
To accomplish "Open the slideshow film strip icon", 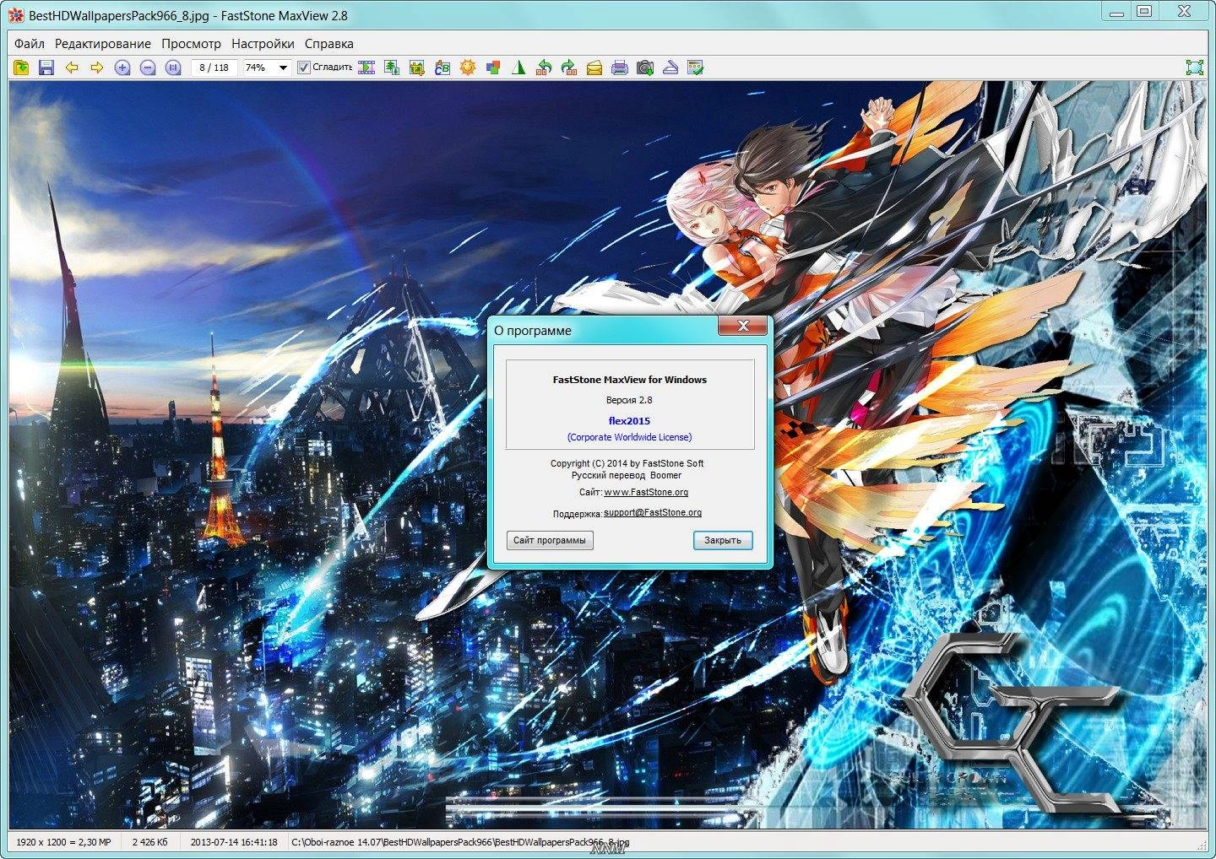I will point(366,68).
